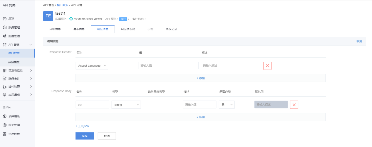The width and height of the screenshot is (372, 147).
Task: Switch to the 响应状态码 tab
Action: 128,29
